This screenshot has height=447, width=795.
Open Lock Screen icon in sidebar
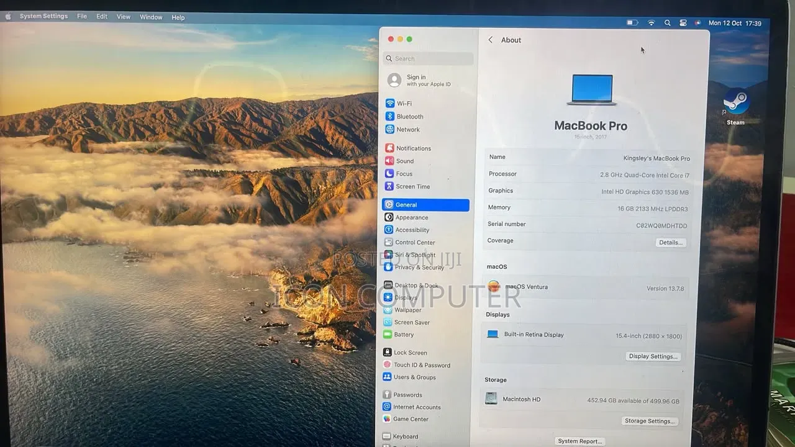[388, 352]
